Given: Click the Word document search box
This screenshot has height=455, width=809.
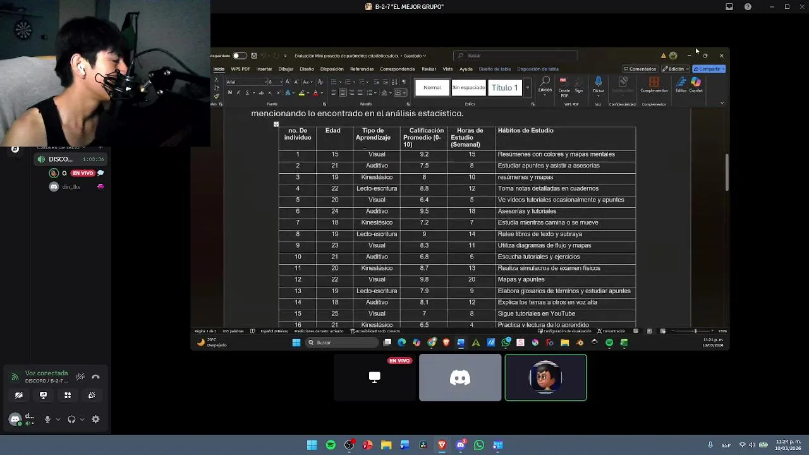Looking at the screenshot, I should [x=515, y=56].
